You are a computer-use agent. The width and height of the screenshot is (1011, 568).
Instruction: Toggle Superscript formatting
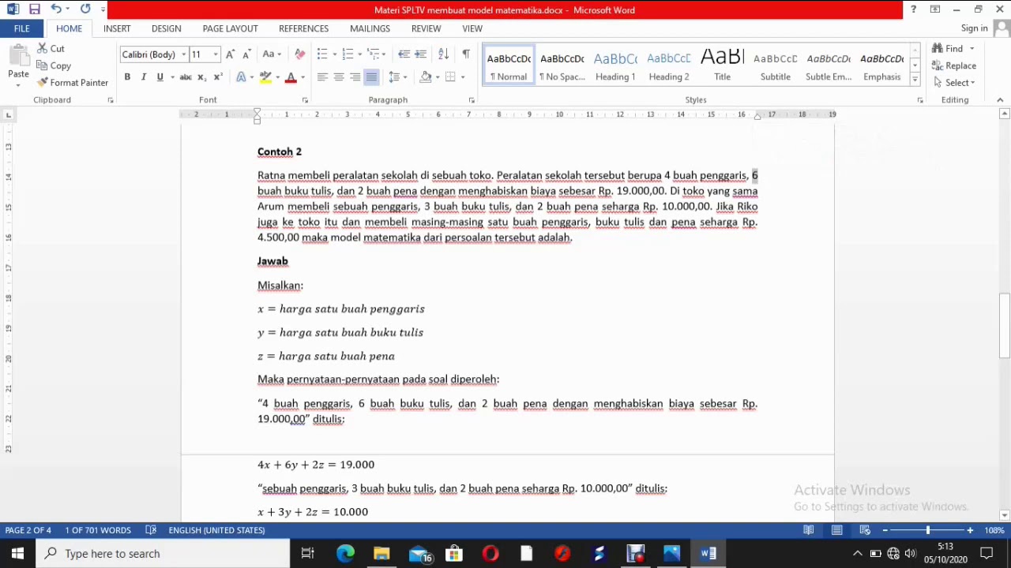[218, 77]
